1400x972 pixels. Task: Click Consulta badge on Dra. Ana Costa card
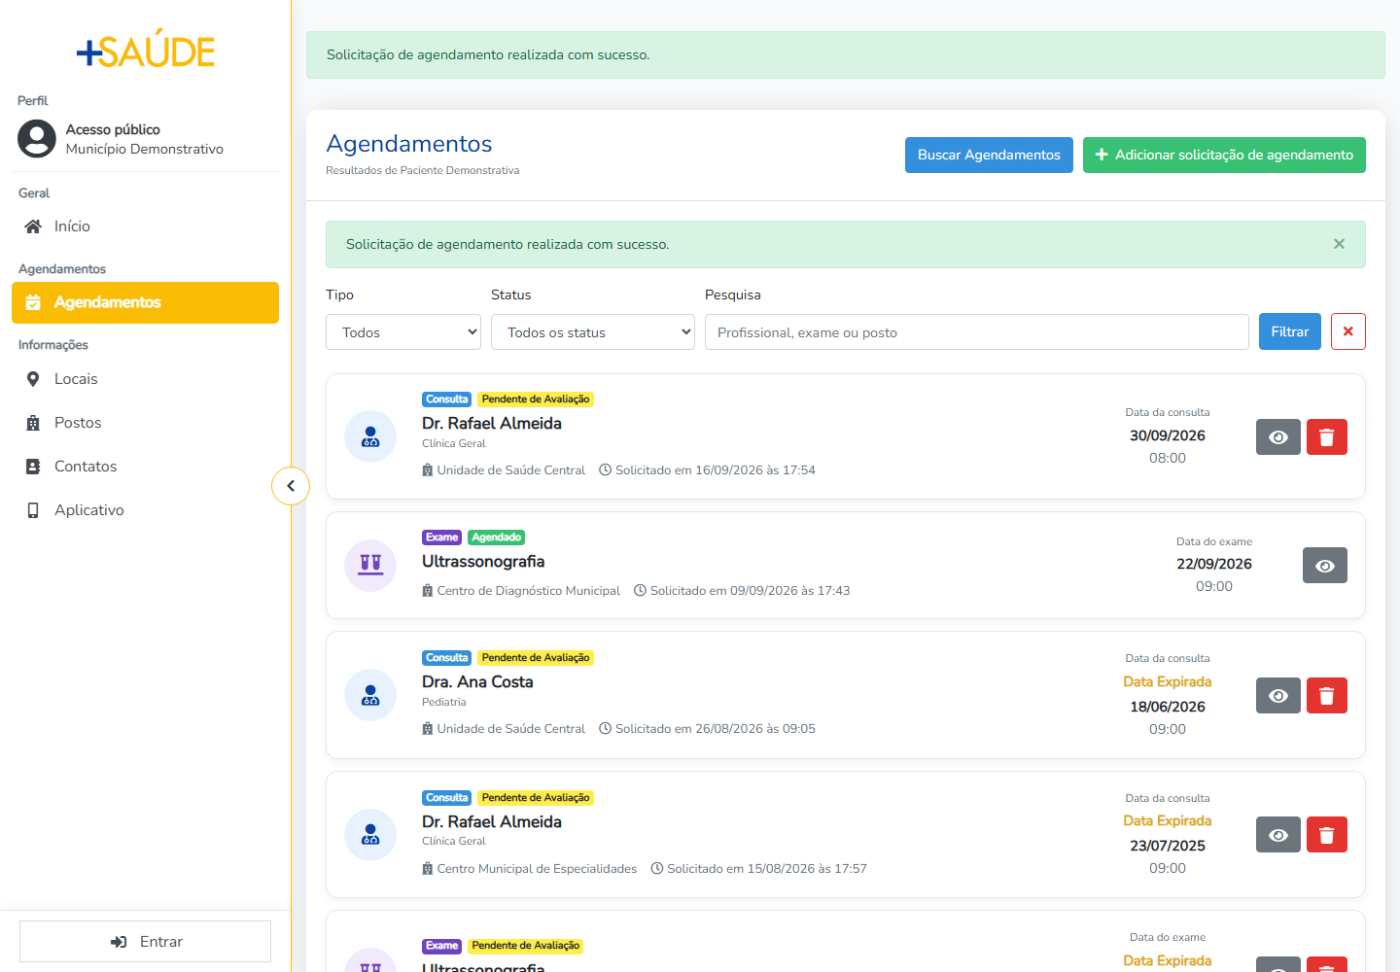(446, 658)
